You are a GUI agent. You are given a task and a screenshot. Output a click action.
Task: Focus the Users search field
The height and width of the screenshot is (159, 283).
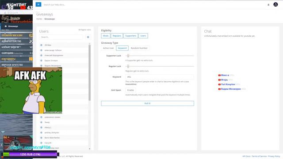click(x=61, y=37)
